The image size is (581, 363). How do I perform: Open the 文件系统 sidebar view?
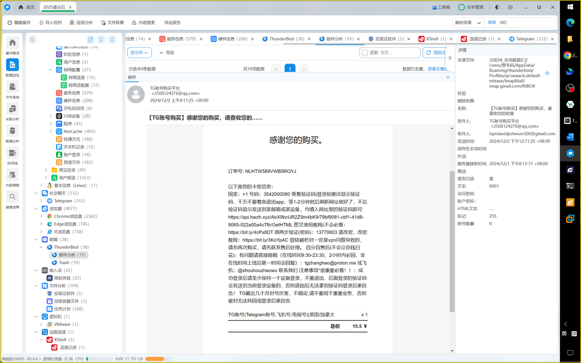[12, 90]
